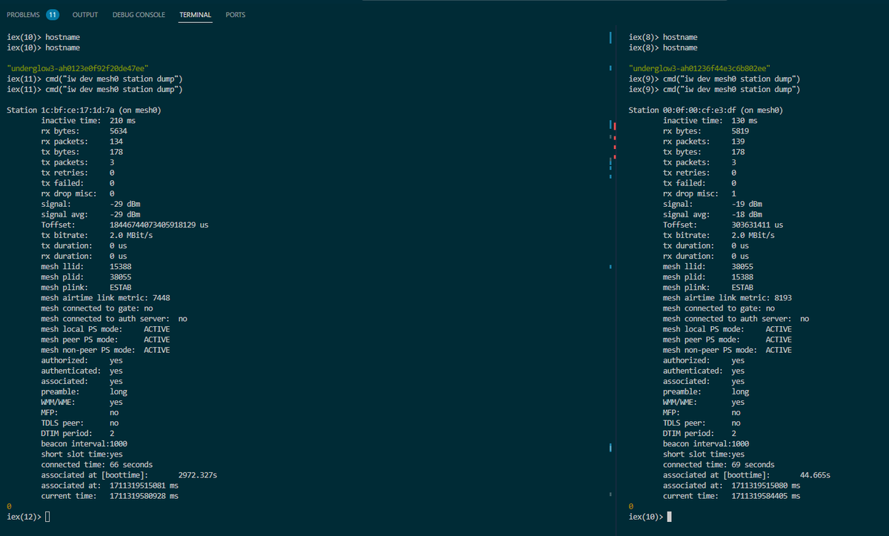Image resolution: width=889 pixels, height=536 pixels.
Task: Click hostname string ending in 3c6b802ee
Action: point(699,67)
